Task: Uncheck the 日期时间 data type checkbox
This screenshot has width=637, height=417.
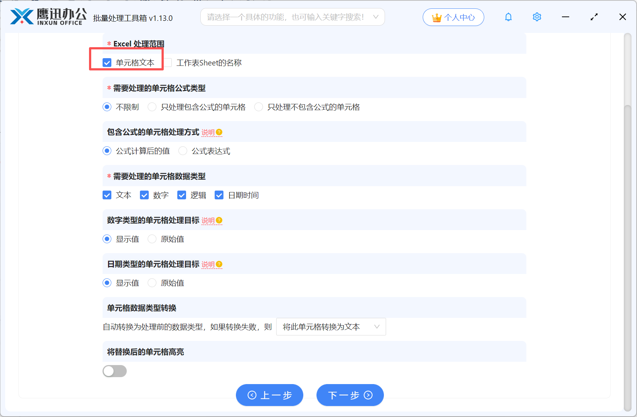Action: (219, 195)
